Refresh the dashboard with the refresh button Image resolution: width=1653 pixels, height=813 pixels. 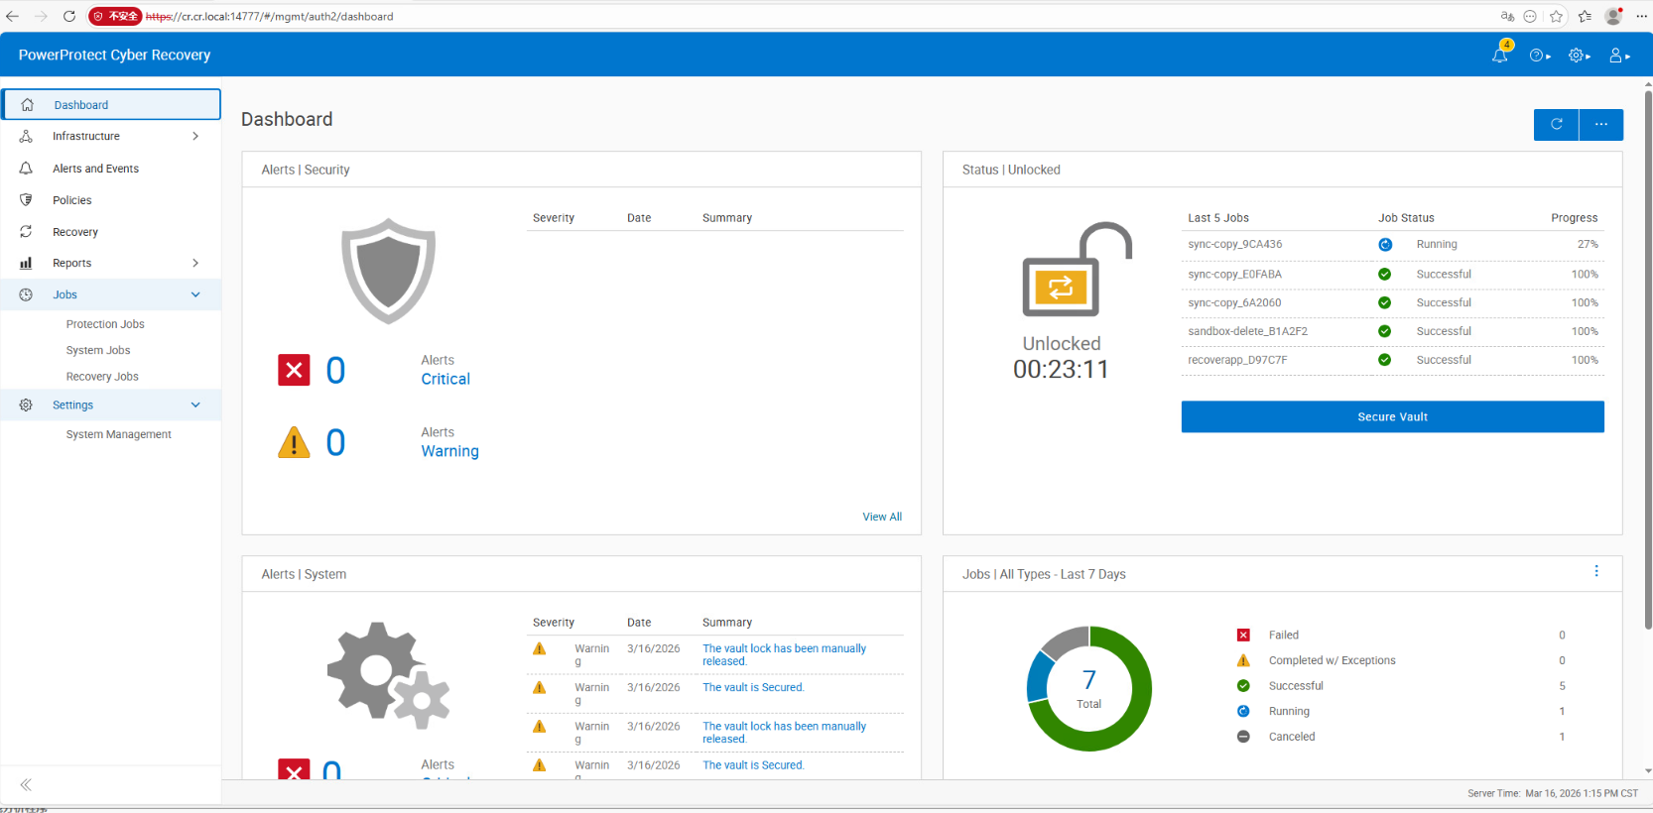pos(1556,124)
